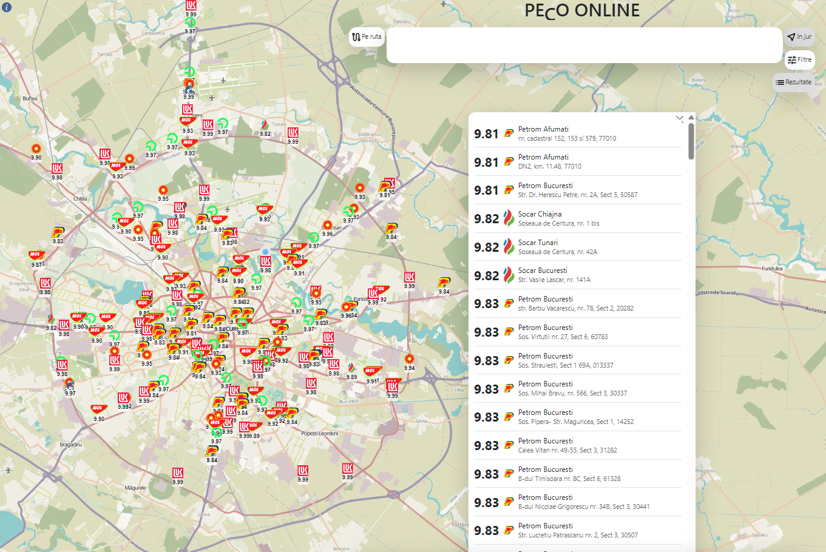Image resolution: width=826 pixels, height=552 pixels.
Task: Select the Rompetrol 9.94 station marker on the map
Action: click(410, 359)
